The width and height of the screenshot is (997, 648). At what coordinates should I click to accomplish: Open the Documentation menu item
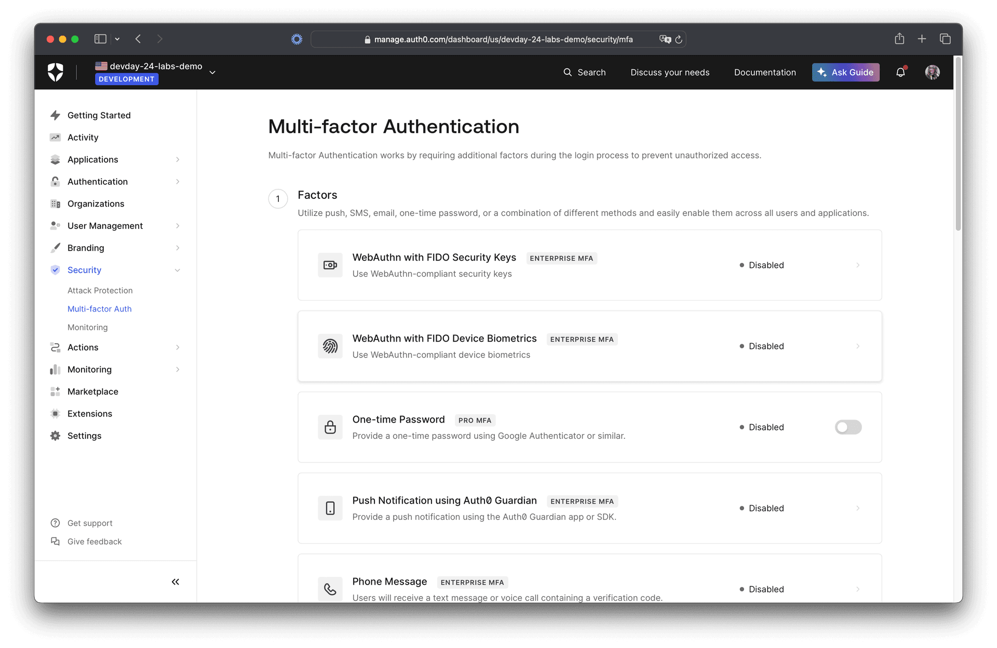pos(765,72)
